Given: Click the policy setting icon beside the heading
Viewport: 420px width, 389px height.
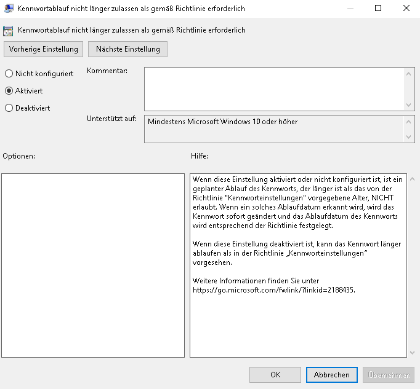Looking at the screenshot, I should click(9, 29).
